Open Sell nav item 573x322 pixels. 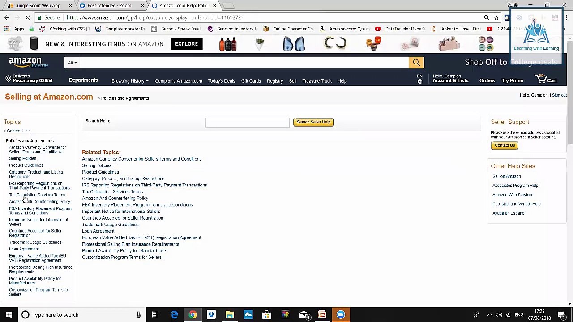coord(293,81)
